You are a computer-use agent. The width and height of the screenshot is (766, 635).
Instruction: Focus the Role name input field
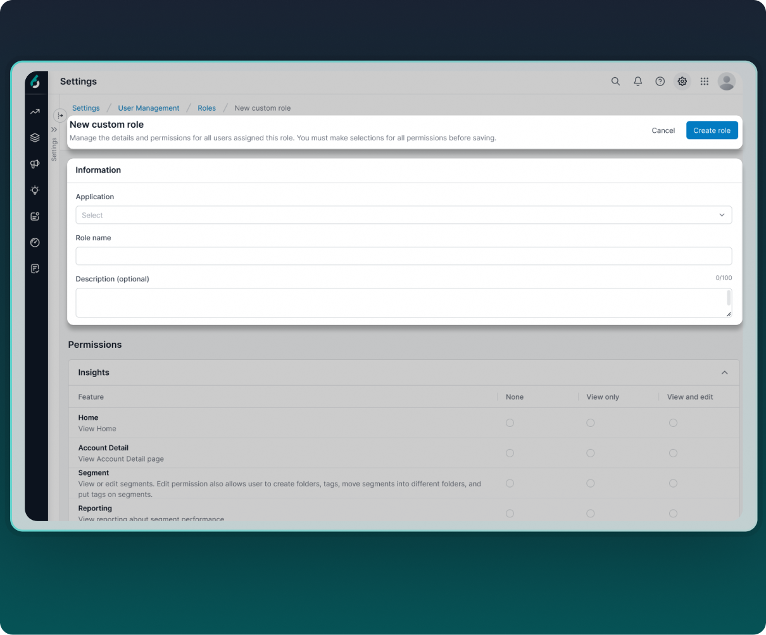pyautogui.click(x=404, y=256)
